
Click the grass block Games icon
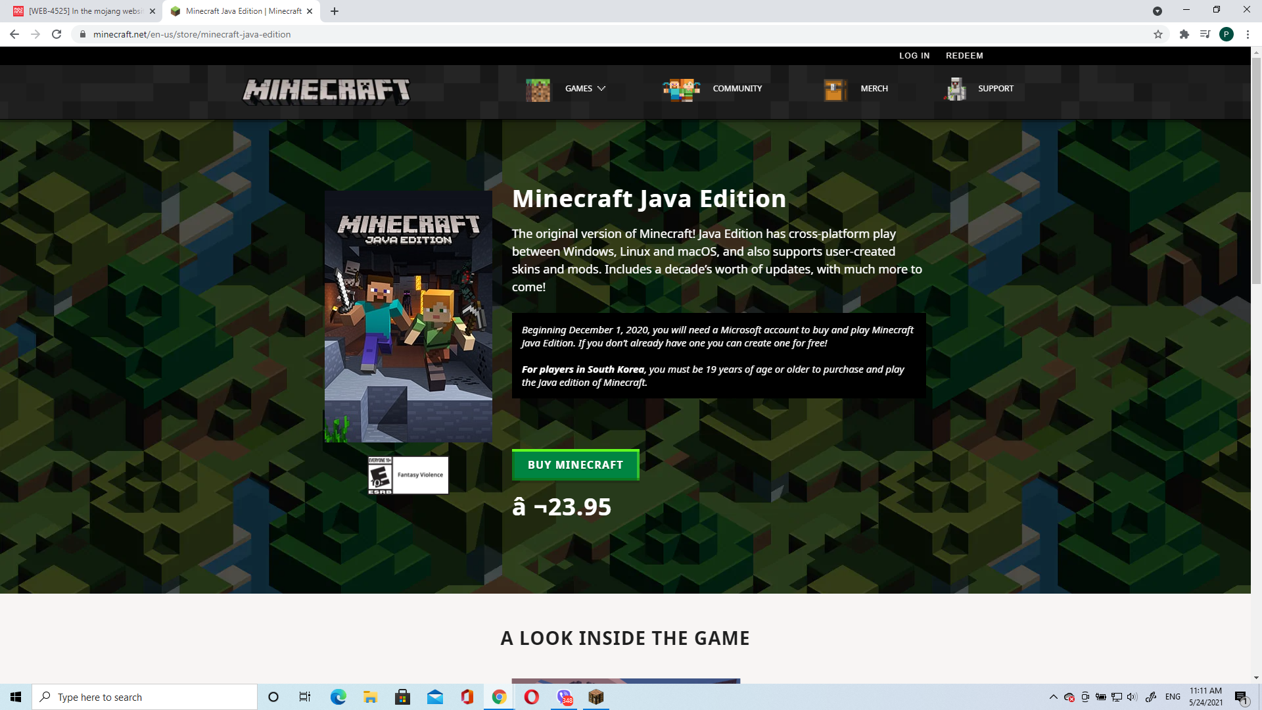(538, 89)
